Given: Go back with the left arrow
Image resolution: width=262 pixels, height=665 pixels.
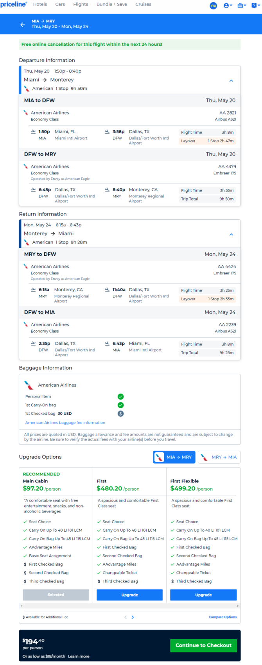Looking at the screenshot, I should [23, 25].
